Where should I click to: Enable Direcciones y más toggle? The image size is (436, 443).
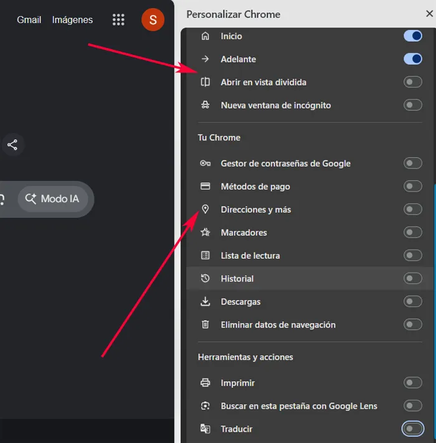click(x=412, y=209)
